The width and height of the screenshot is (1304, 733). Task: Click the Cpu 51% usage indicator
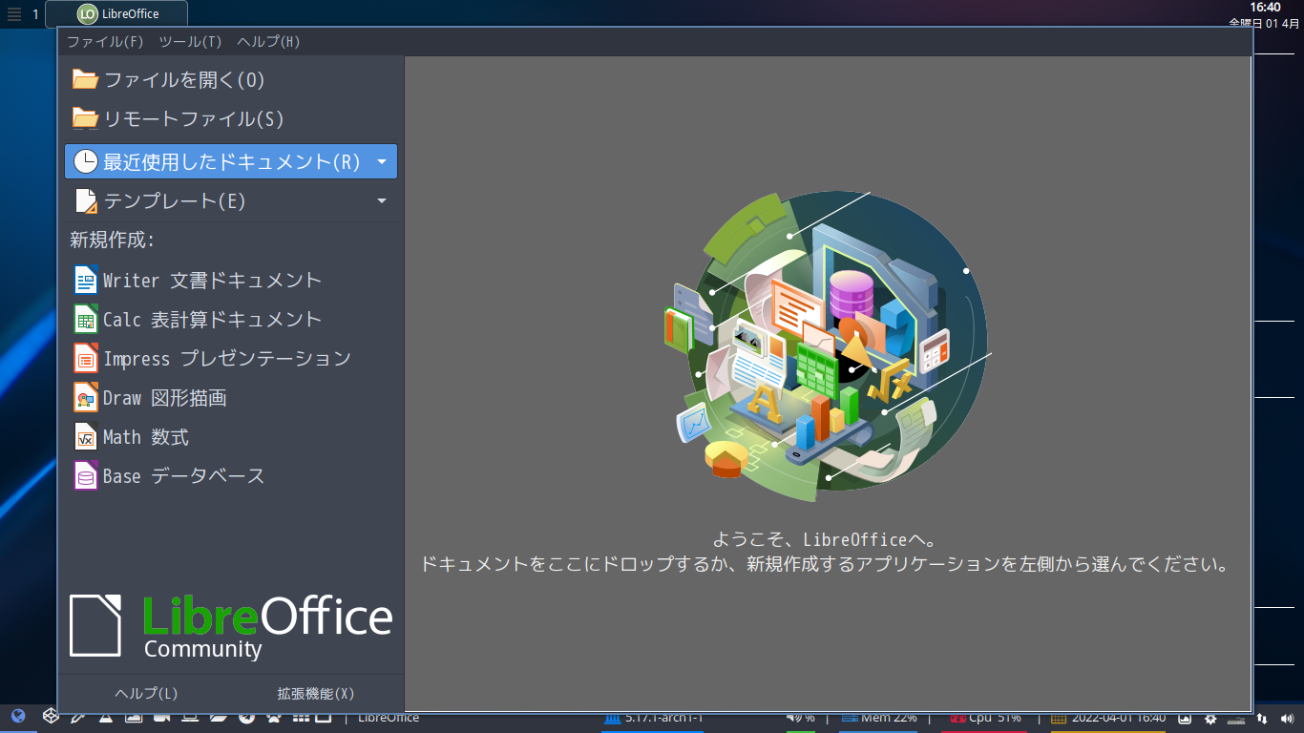coord(988,717)
